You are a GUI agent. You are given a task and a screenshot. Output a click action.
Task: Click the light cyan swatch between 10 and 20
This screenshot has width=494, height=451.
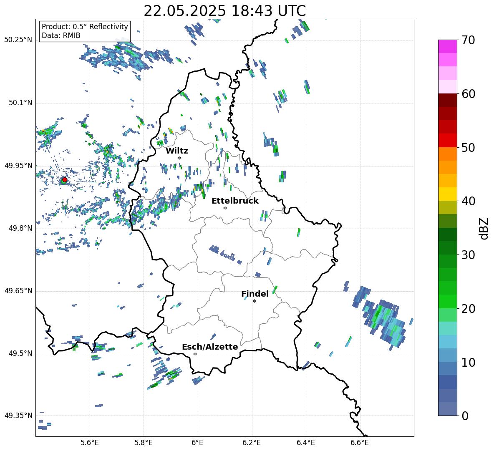click(x=447, y=328)
